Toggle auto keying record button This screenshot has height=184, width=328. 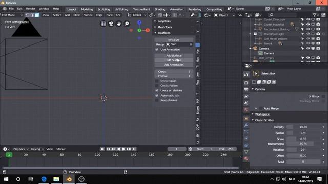coord(102,149)
